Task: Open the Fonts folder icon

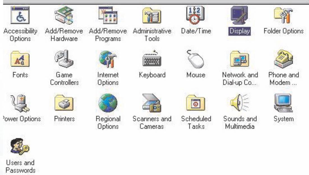Action: (20, 59)
